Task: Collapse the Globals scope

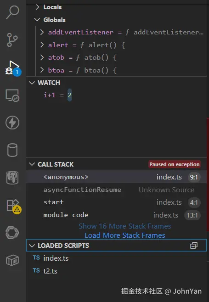Action: pos(37,20)
